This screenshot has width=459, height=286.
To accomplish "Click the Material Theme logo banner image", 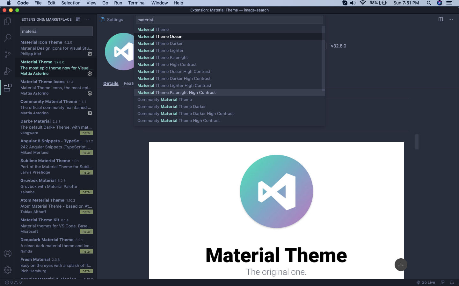I will click(x=276, y=210).
